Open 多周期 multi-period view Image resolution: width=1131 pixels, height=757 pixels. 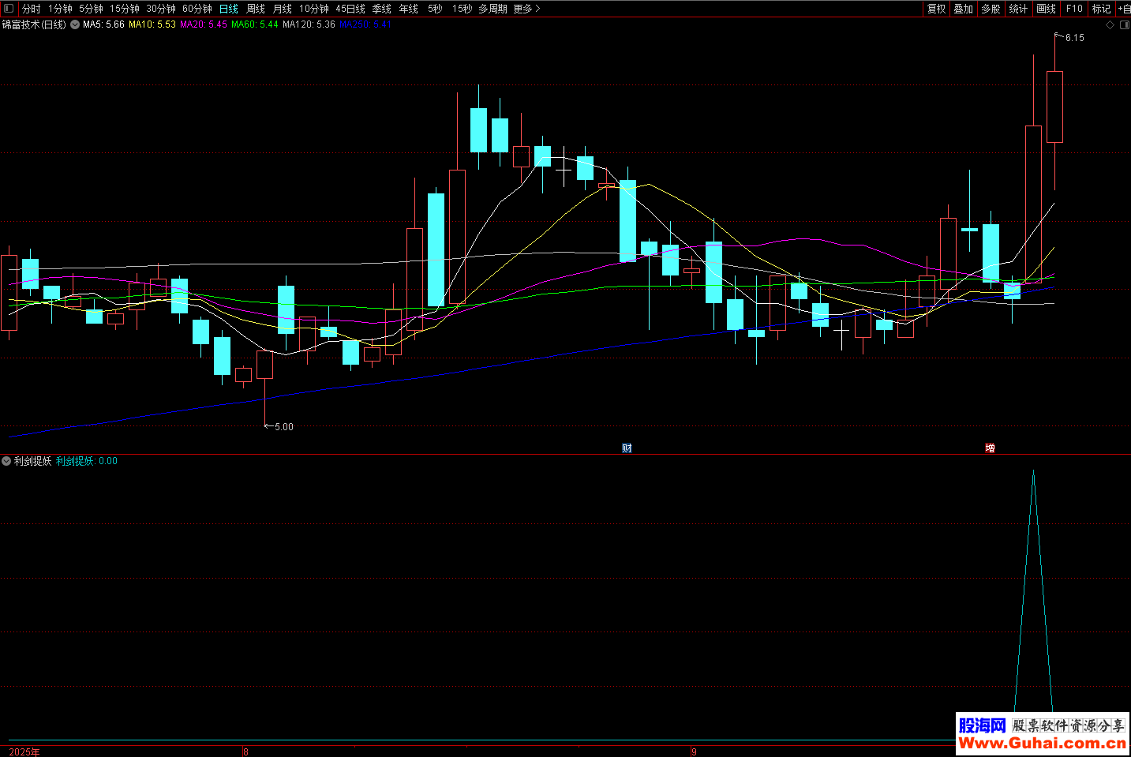pos(492,9)
